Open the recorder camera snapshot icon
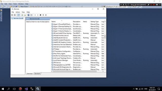162x91 pixels. [x=157, y=5]
